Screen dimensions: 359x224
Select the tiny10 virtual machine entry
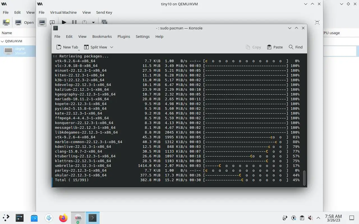(x=18, y=51)
